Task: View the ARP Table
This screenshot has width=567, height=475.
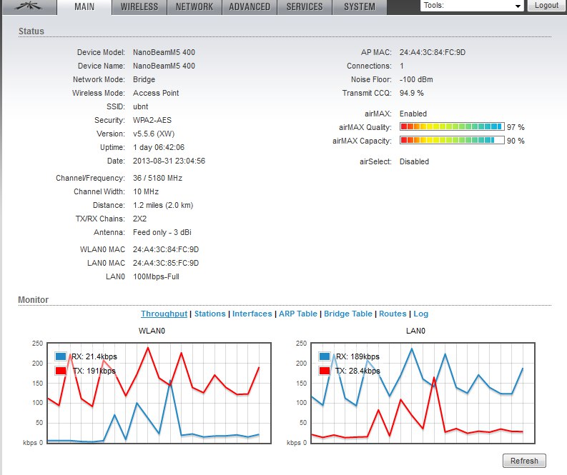Action: pyautogui.click(x=298, y=314)
